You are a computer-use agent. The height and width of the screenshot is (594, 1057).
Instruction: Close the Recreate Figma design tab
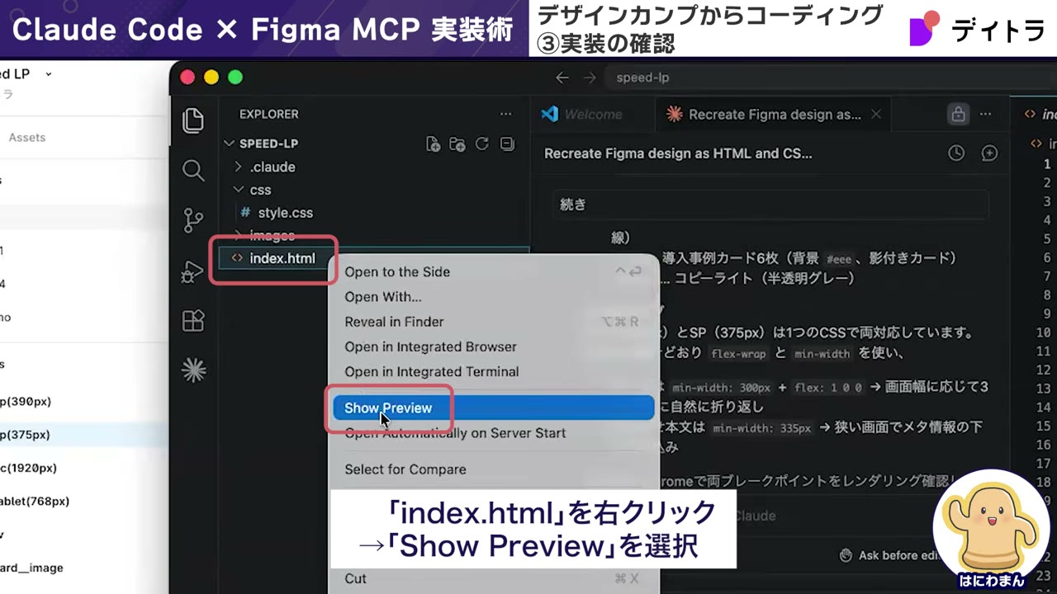click(876, 115)
